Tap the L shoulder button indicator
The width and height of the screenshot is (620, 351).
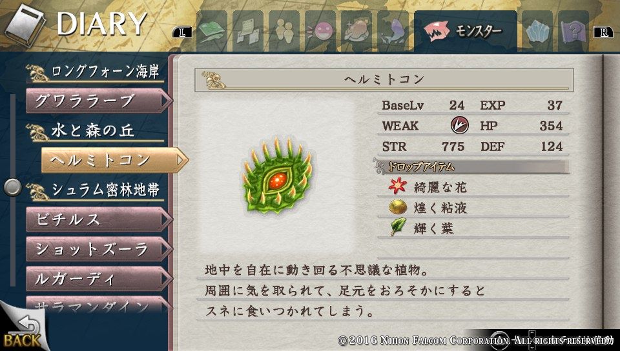tap(182, 32)
